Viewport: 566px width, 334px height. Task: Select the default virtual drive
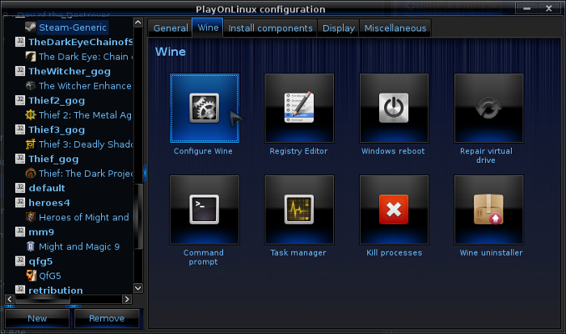point(40,188)
